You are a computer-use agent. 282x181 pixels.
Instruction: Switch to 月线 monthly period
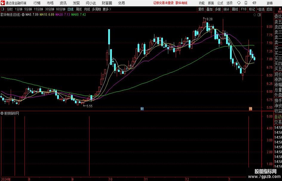[87, 9]
